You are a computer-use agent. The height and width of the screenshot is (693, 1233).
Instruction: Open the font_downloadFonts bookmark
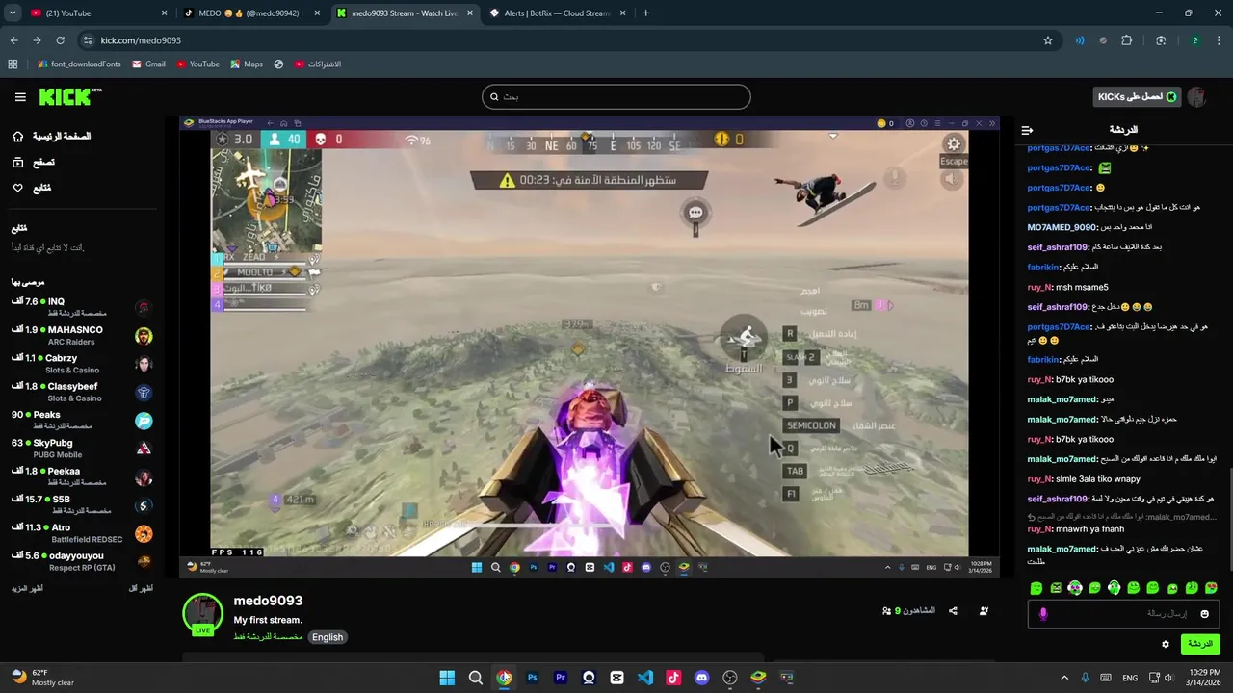pyautogui.click(x=78, y=64)
